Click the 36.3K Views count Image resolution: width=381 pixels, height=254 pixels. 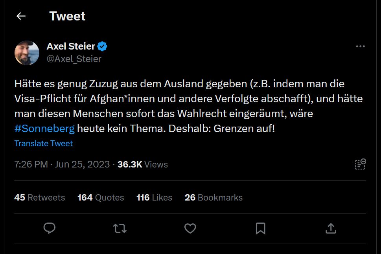tap(143, 164)
